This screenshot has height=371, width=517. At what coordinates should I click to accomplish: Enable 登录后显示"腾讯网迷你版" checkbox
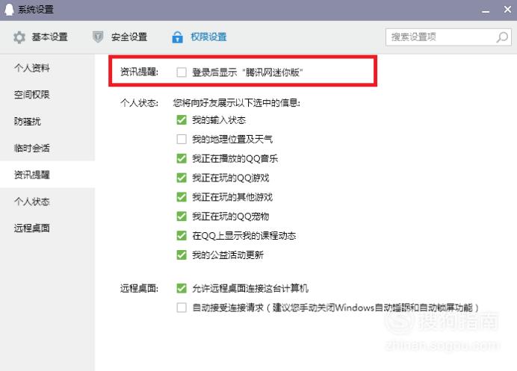[x=182, y=72]
